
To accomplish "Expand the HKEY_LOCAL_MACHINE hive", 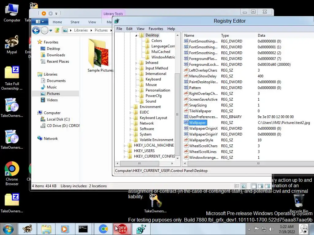I will pos(124,145).
